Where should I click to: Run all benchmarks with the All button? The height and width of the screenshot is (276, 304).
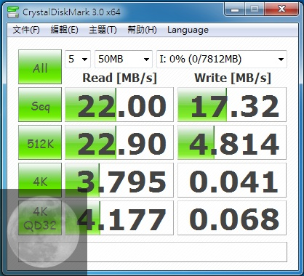40,67
